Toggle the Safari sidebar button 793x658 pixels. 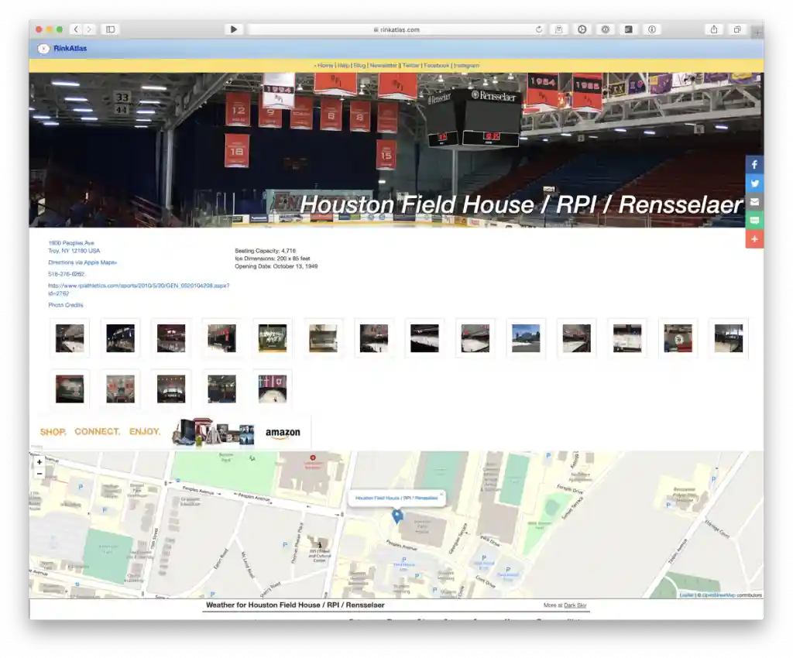coord(110,29)
